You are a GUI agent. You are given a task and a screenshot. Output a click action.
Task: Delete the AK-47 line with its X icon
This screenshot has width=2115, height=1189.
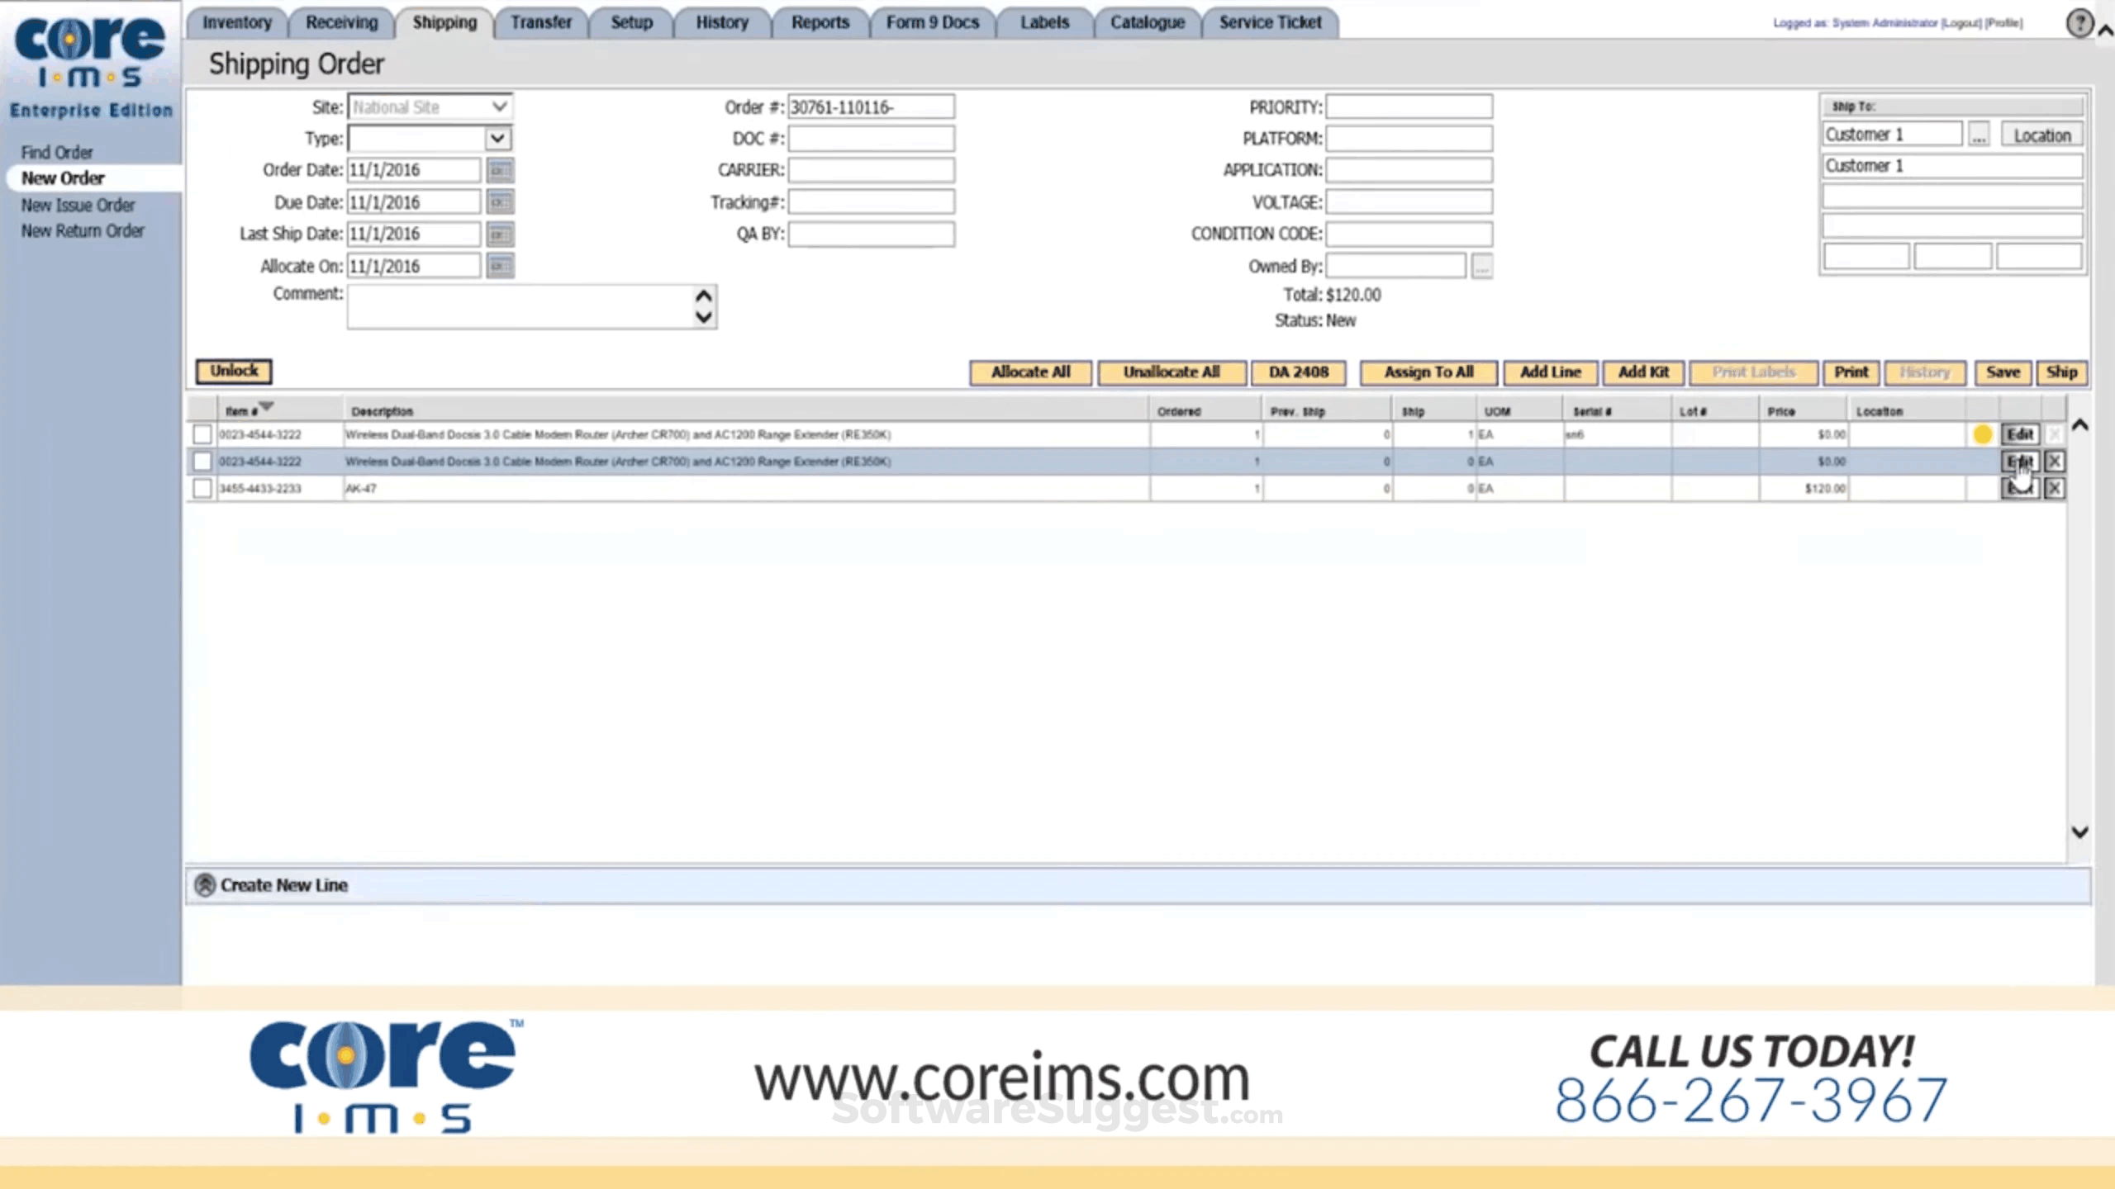[x=2056, y=488]
